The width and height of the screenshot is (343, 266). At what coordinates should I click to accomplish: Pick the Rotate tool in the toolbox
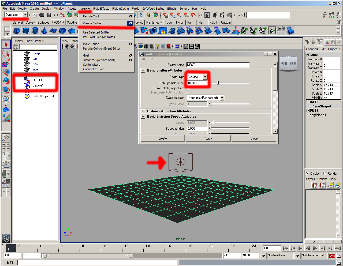[6, 81]
